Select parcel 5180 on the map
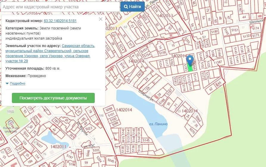 (214, 32)
